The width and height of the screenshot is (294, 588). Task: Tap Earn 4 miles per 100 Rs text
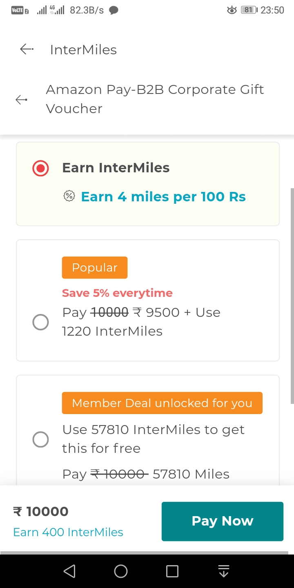163,197
